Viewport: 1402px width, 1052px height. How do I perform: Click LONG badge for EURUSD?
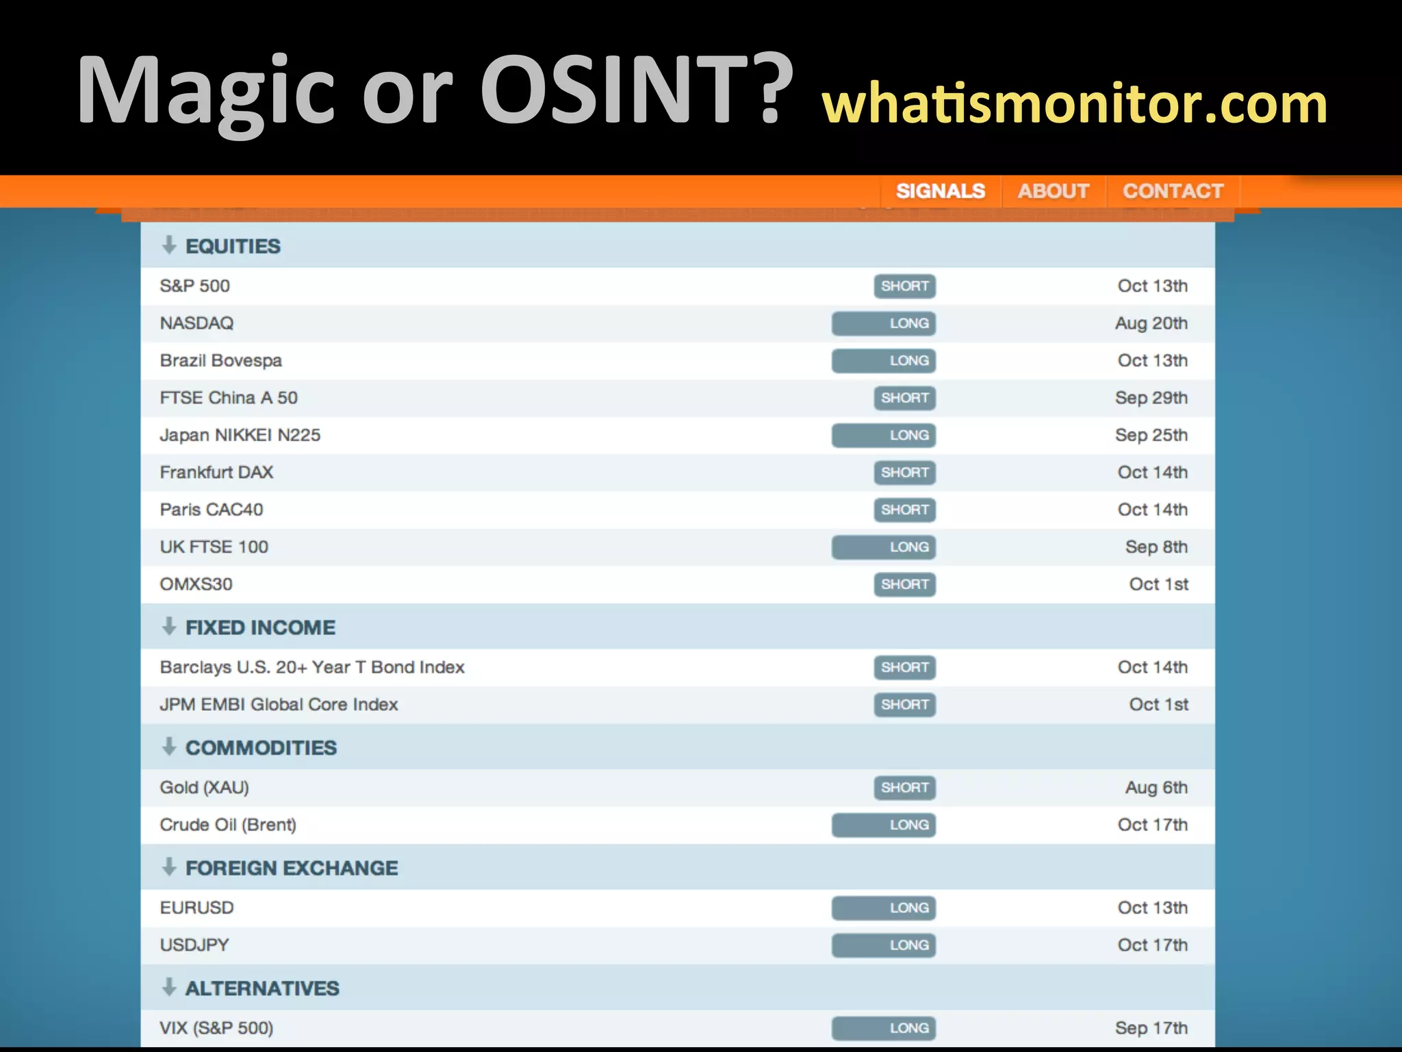coord(884,908)
